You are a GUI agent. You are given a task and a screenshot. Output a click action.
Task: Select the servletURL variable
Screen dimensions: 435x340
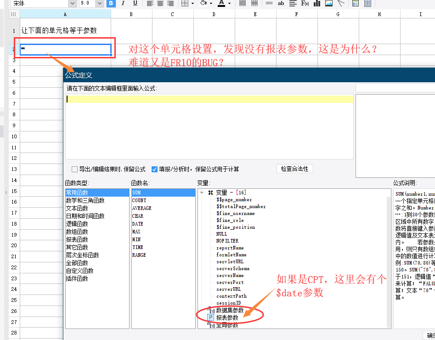point(230,261)
